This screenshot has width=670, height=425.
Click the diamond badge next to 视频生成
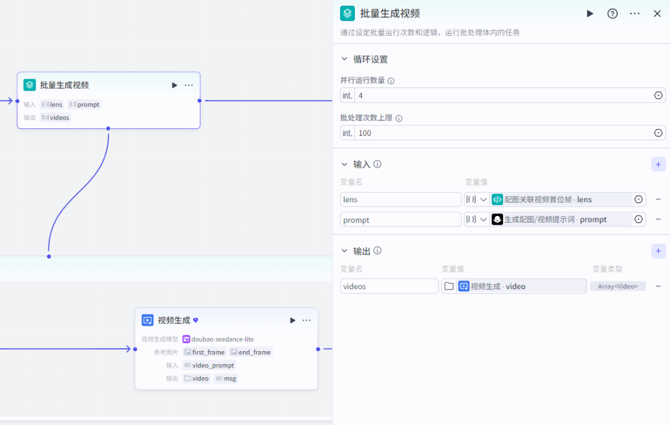(195, 320)
